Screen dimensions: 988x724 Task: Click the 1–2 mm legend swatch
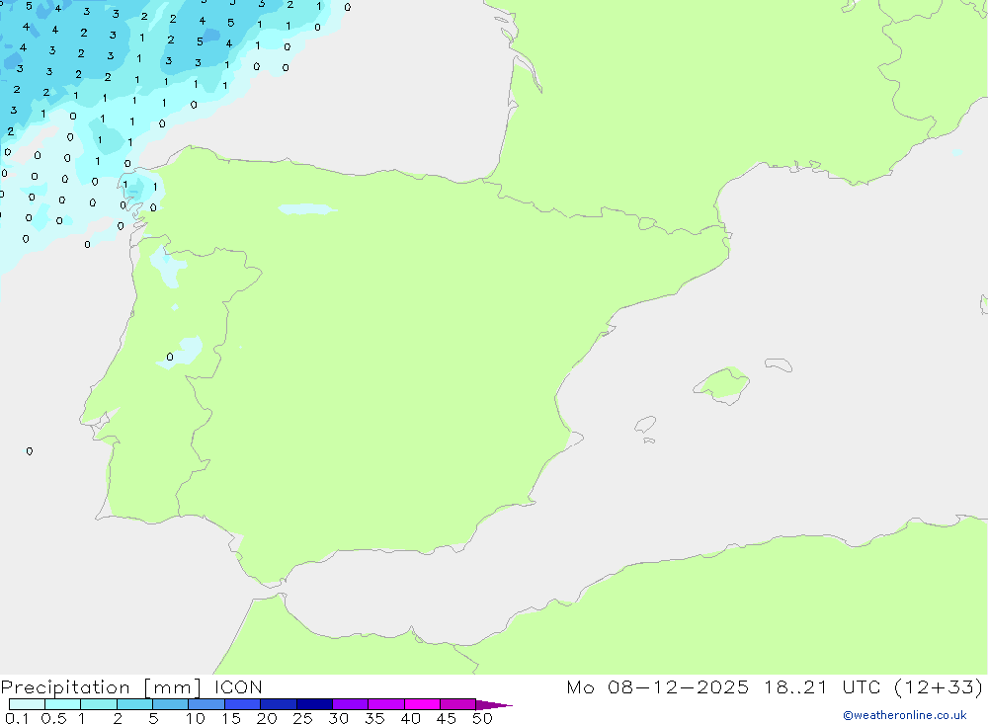tap(98, 704)
